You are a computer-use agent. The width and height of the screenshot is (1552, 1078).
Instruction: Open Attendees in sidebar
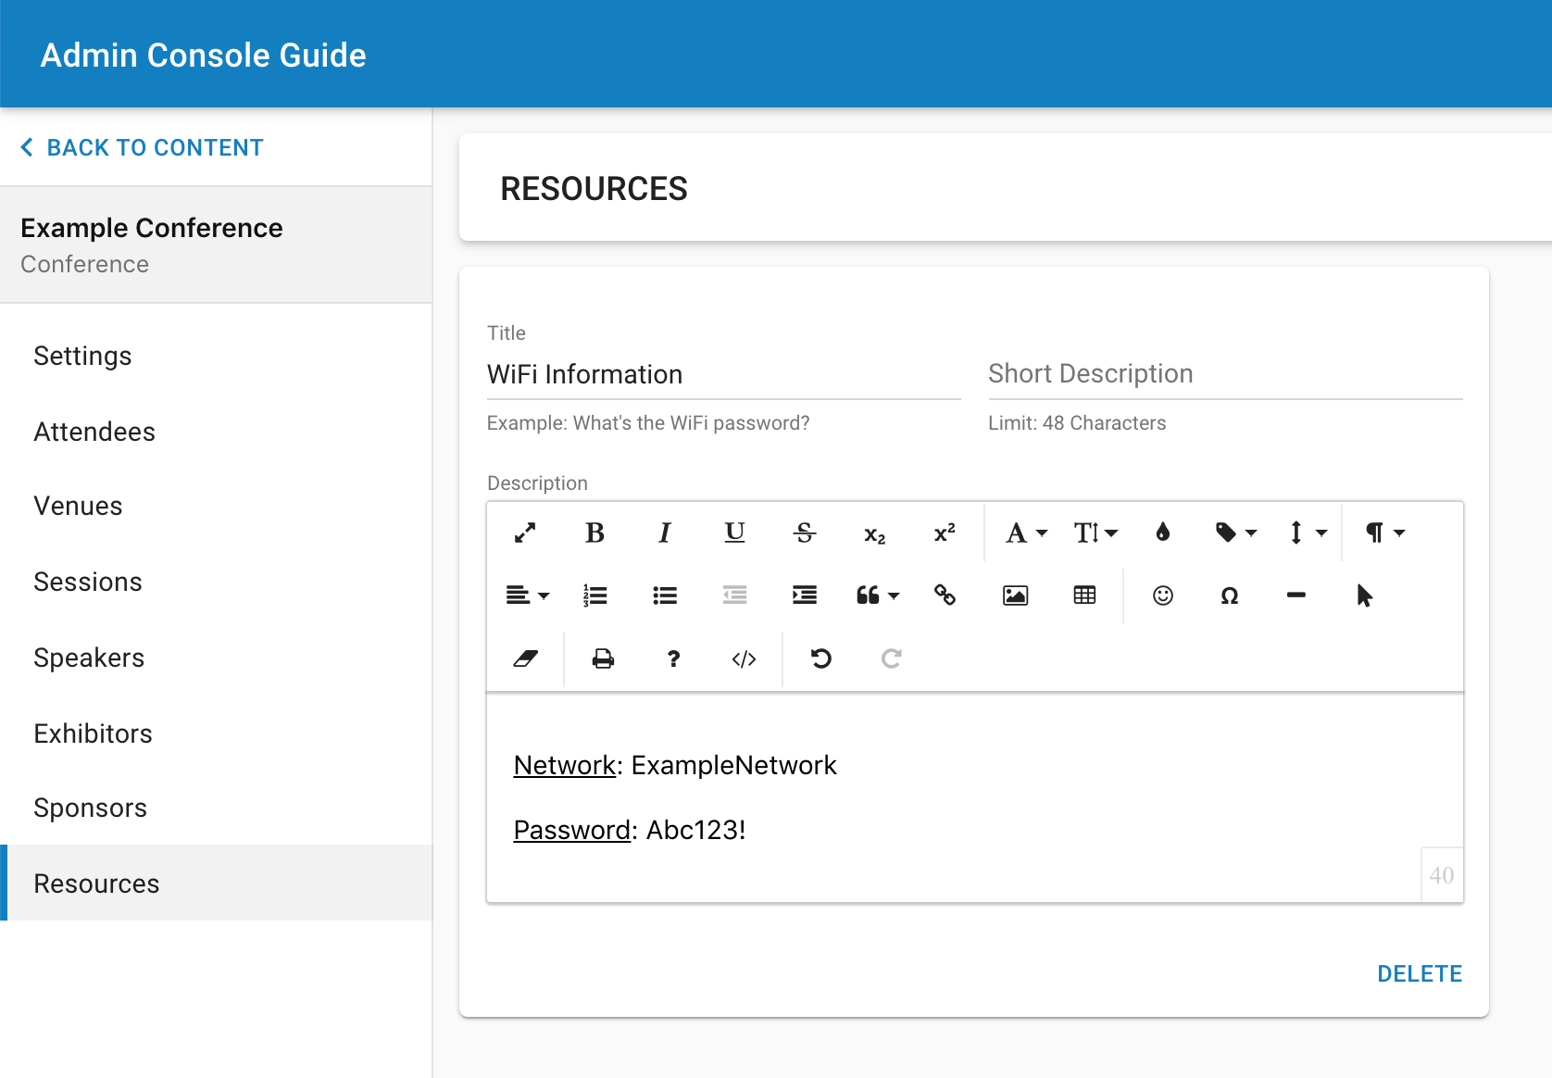click(217, 432)
